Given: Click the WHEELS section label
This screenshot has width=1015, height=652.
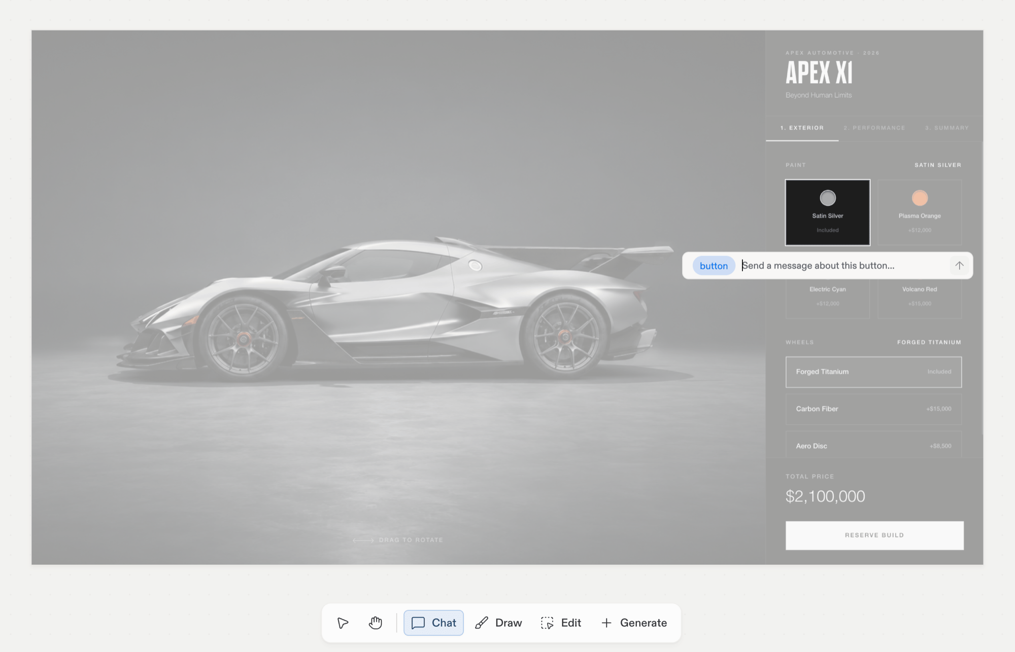Looking at the screenshot, I should coord(799,342).
